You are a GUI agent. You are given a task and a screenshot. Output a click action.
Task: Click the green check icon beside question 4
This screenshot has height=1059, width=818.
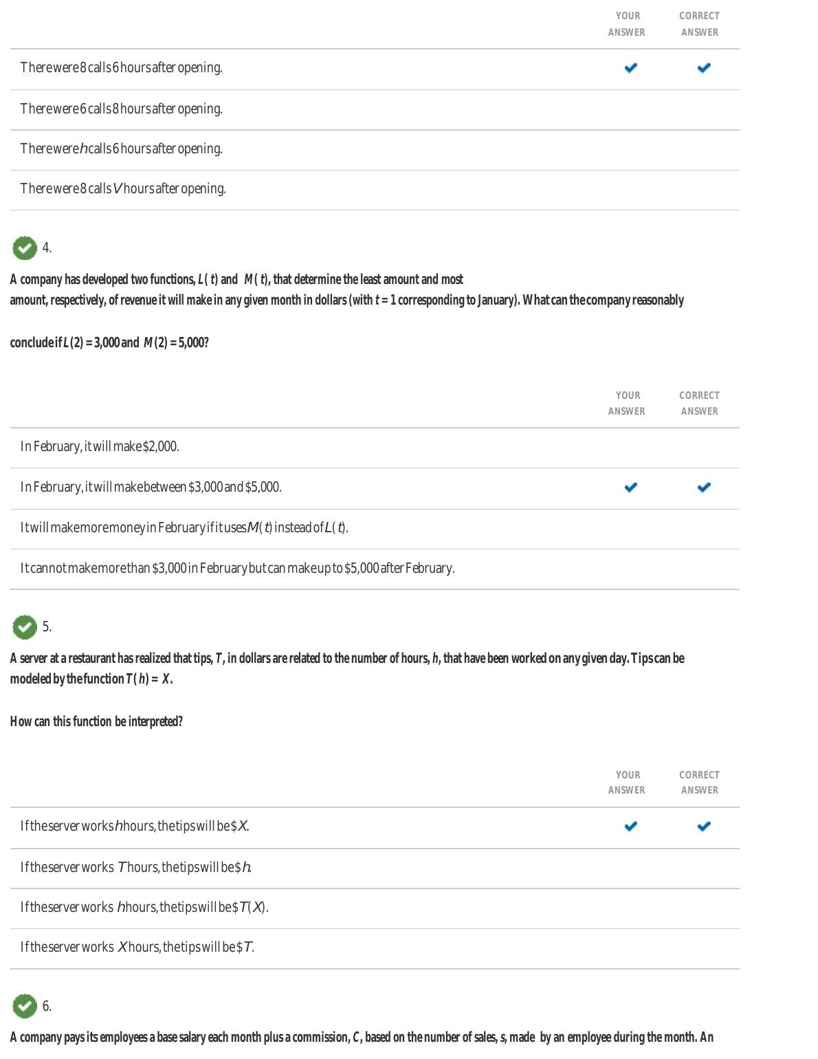25,248
